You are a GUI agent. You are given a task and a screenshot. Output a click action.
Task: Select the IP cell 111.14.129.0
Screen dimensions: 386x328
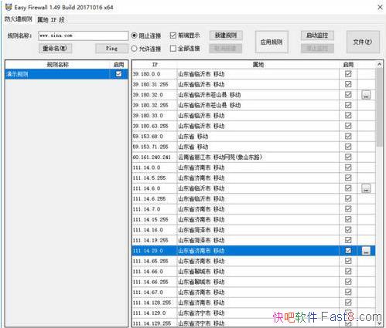pyautogui.click(x=155, y=313)
